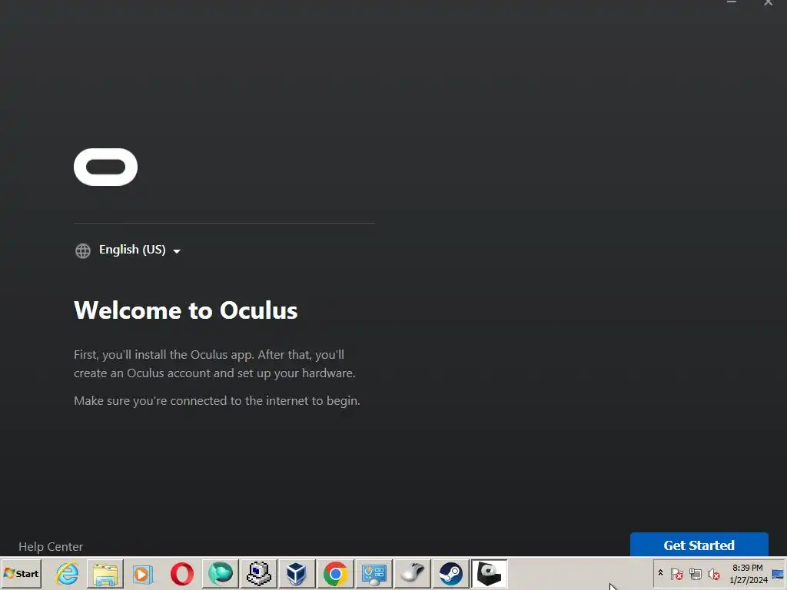Click the volume tray icon

[x=714, y=573]
